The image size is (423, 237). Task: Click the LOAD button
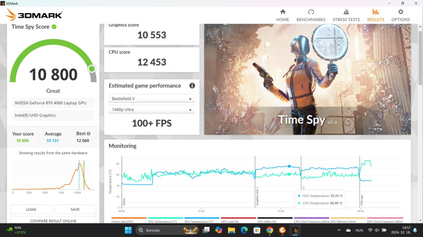pos(31,209)
